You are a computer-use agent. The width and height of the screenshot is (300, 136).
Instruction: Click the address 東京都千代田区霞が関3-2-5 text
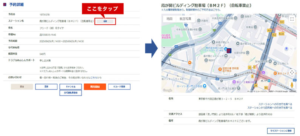tap(221, 99)
